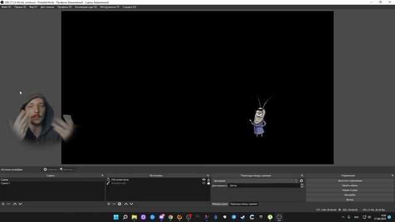This screenshot has width=395, height=222.
Task: Open the Вид menu
Action: coord(33,7)
